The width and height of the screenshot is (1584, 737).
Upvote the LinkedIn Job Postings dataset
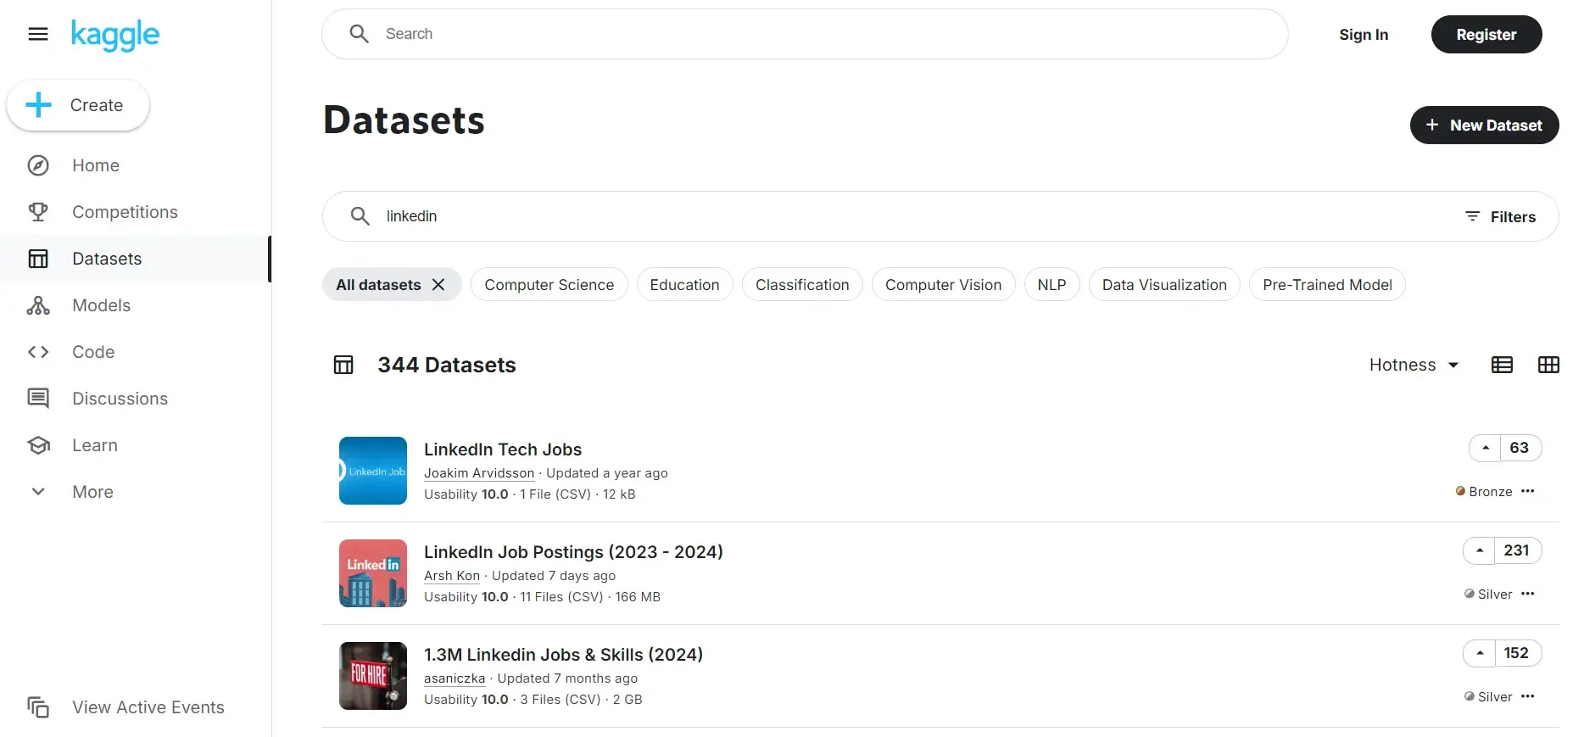coord(1479,550)
